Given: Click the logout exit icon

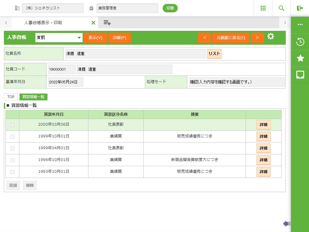Looking at the screenshot, I should pos(300,8).
